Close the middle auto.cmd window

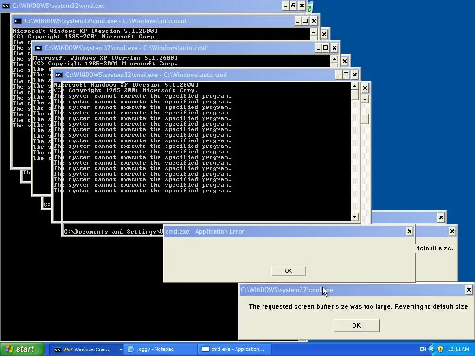coord(334,48)
